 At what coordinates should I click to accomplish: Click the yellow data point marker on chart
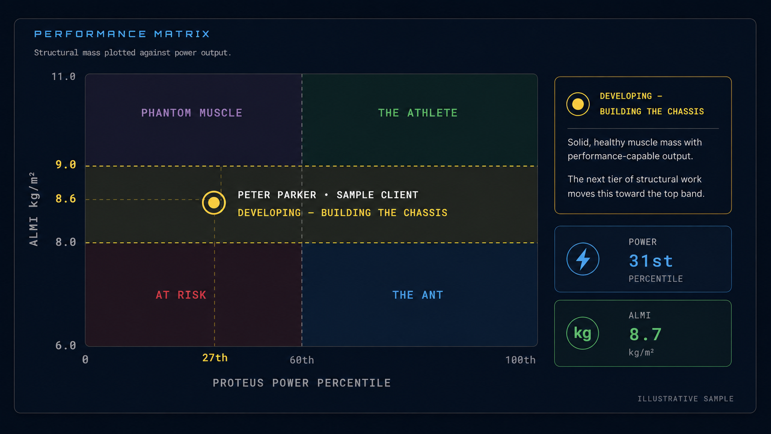(x=214, y=202)
